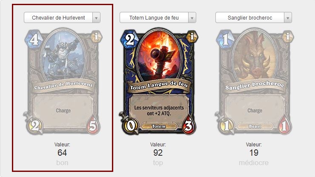Click the Valeur 64 score under Chevalier card

tap(62, 153)
